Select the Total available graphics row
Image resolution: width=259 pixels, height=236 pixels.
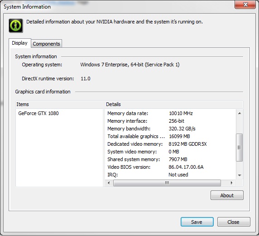click(170, 136)
